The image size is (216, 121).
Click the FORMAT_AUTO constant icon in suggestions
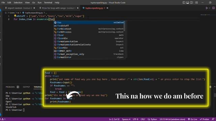click(55, 51)
